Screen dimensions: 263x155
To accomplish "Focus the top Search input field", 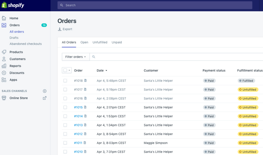I will [x=155, y=5].
